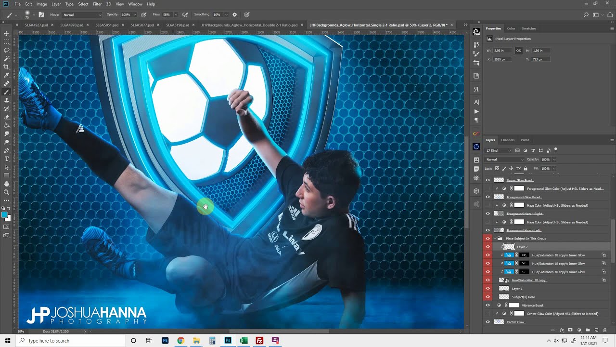616x347 pixels.
Task: Create new fill or adjustment layer icon
Action: coord(579,330)
